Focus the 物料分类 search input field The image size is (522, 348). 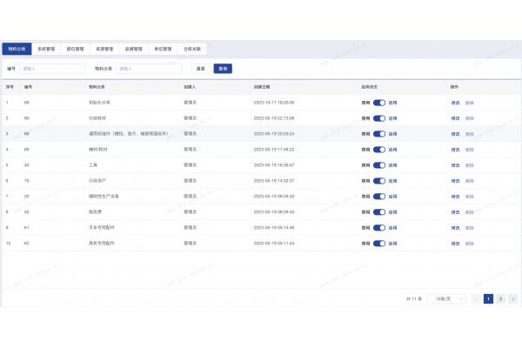tap(150, 68)
